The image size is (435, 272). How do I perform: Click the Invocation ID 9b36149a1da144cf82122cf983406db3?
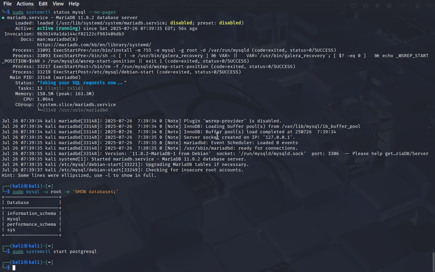81,34
